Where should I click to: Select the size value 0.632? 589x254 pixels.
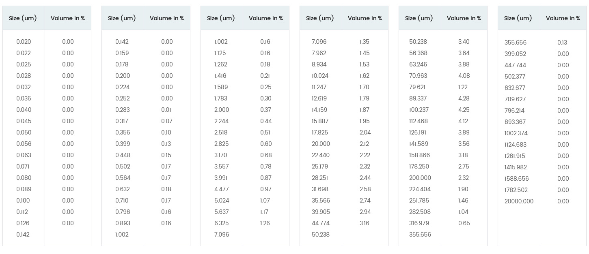123,189
